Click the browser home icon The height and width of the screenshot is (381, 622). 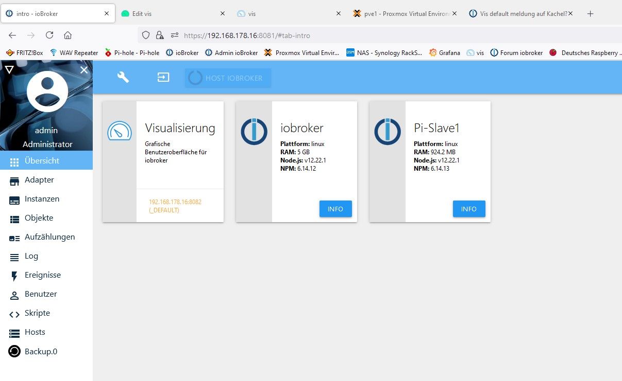pos(68,35)
